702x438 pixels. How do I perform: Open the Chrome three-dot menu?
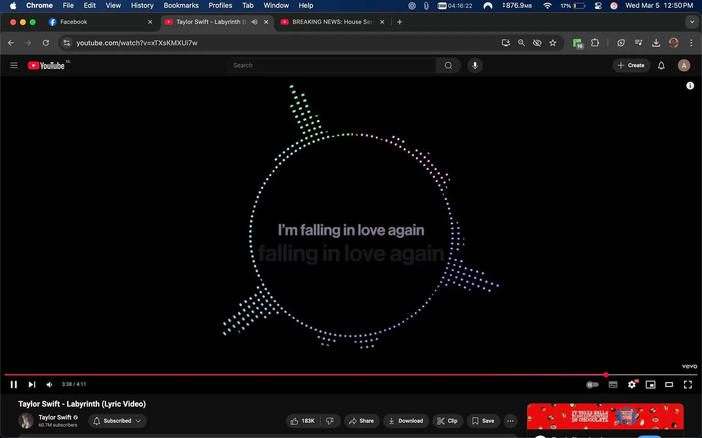691,42
